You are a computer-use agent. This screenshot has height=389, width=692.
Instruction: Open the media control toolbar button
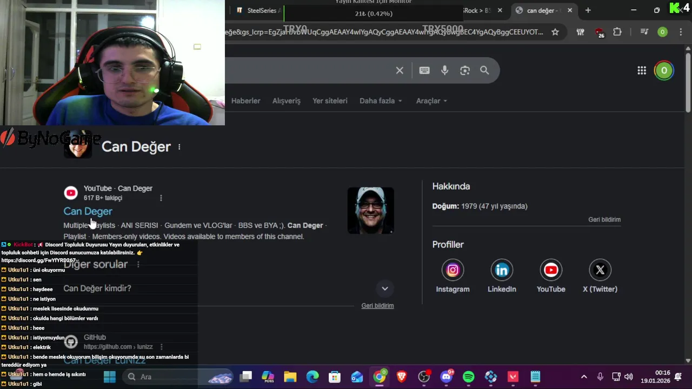pyautogui.click(x=644, y=32)
